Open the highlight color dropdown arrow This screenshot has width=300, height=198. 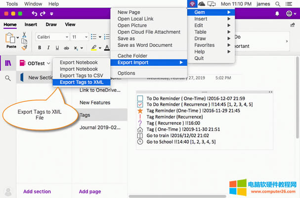click(x=100, y=48)
